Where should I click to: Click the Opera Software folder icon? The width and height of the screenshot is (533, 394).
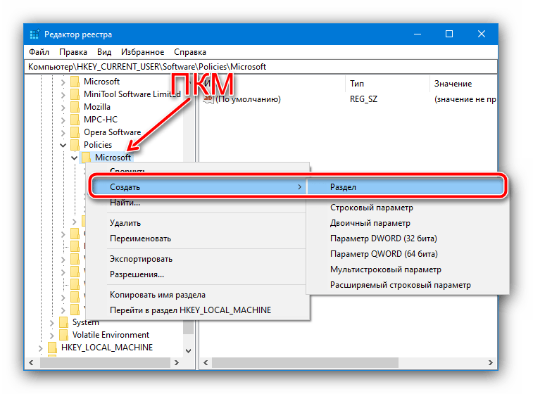pos(75,132)
